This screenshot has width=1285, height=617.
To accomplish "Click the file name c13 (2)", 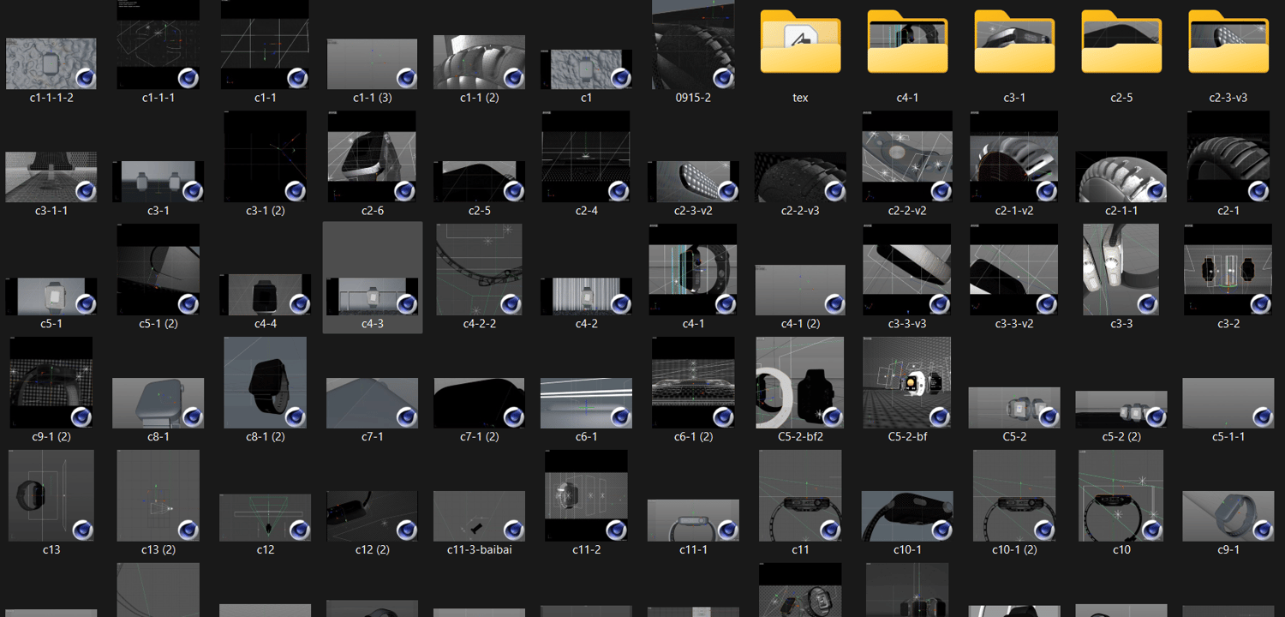I will click(x=158, y=550).
